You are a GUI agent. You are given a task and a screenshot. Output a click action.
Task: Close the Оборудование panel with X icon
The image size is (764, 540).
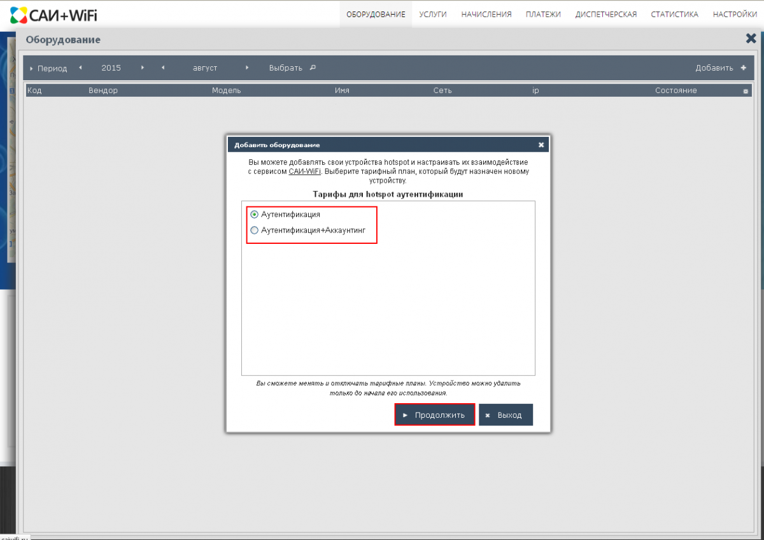tap(751, 39)
